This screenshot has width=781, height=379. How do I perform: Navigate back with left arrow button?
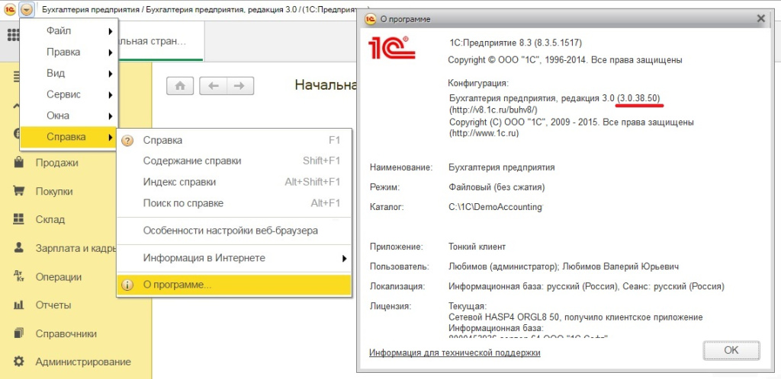click(214, 85)
